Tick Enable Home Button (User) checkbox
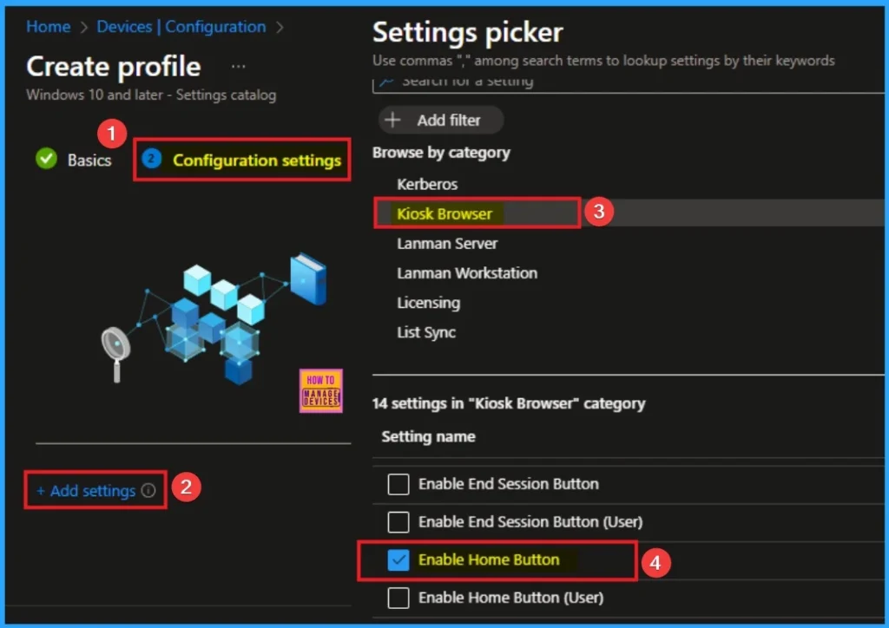The image size is (889, 628). pyautogui.click(x=398, y=598)
